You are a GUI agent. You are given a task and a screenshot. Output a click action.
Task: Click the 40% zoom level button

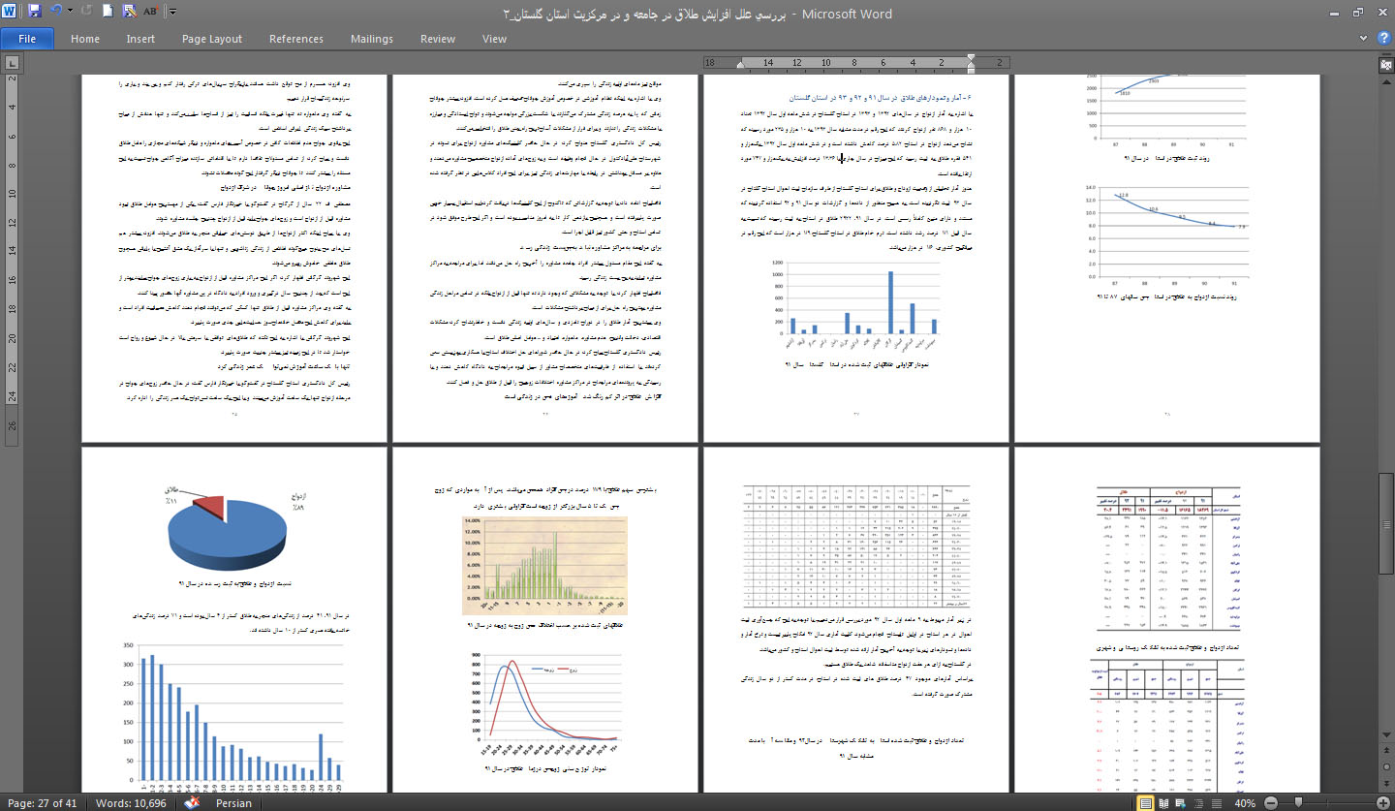point(1245,803)
